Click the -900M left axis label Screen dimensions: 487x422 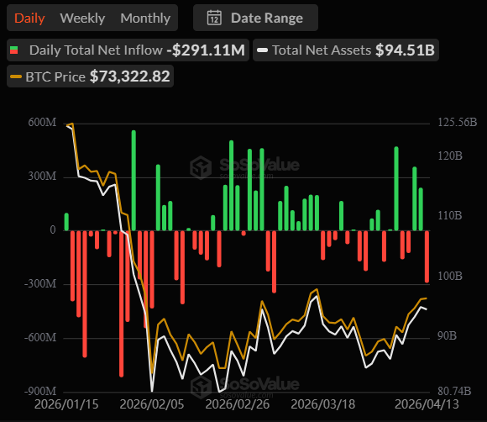(40, 391)
